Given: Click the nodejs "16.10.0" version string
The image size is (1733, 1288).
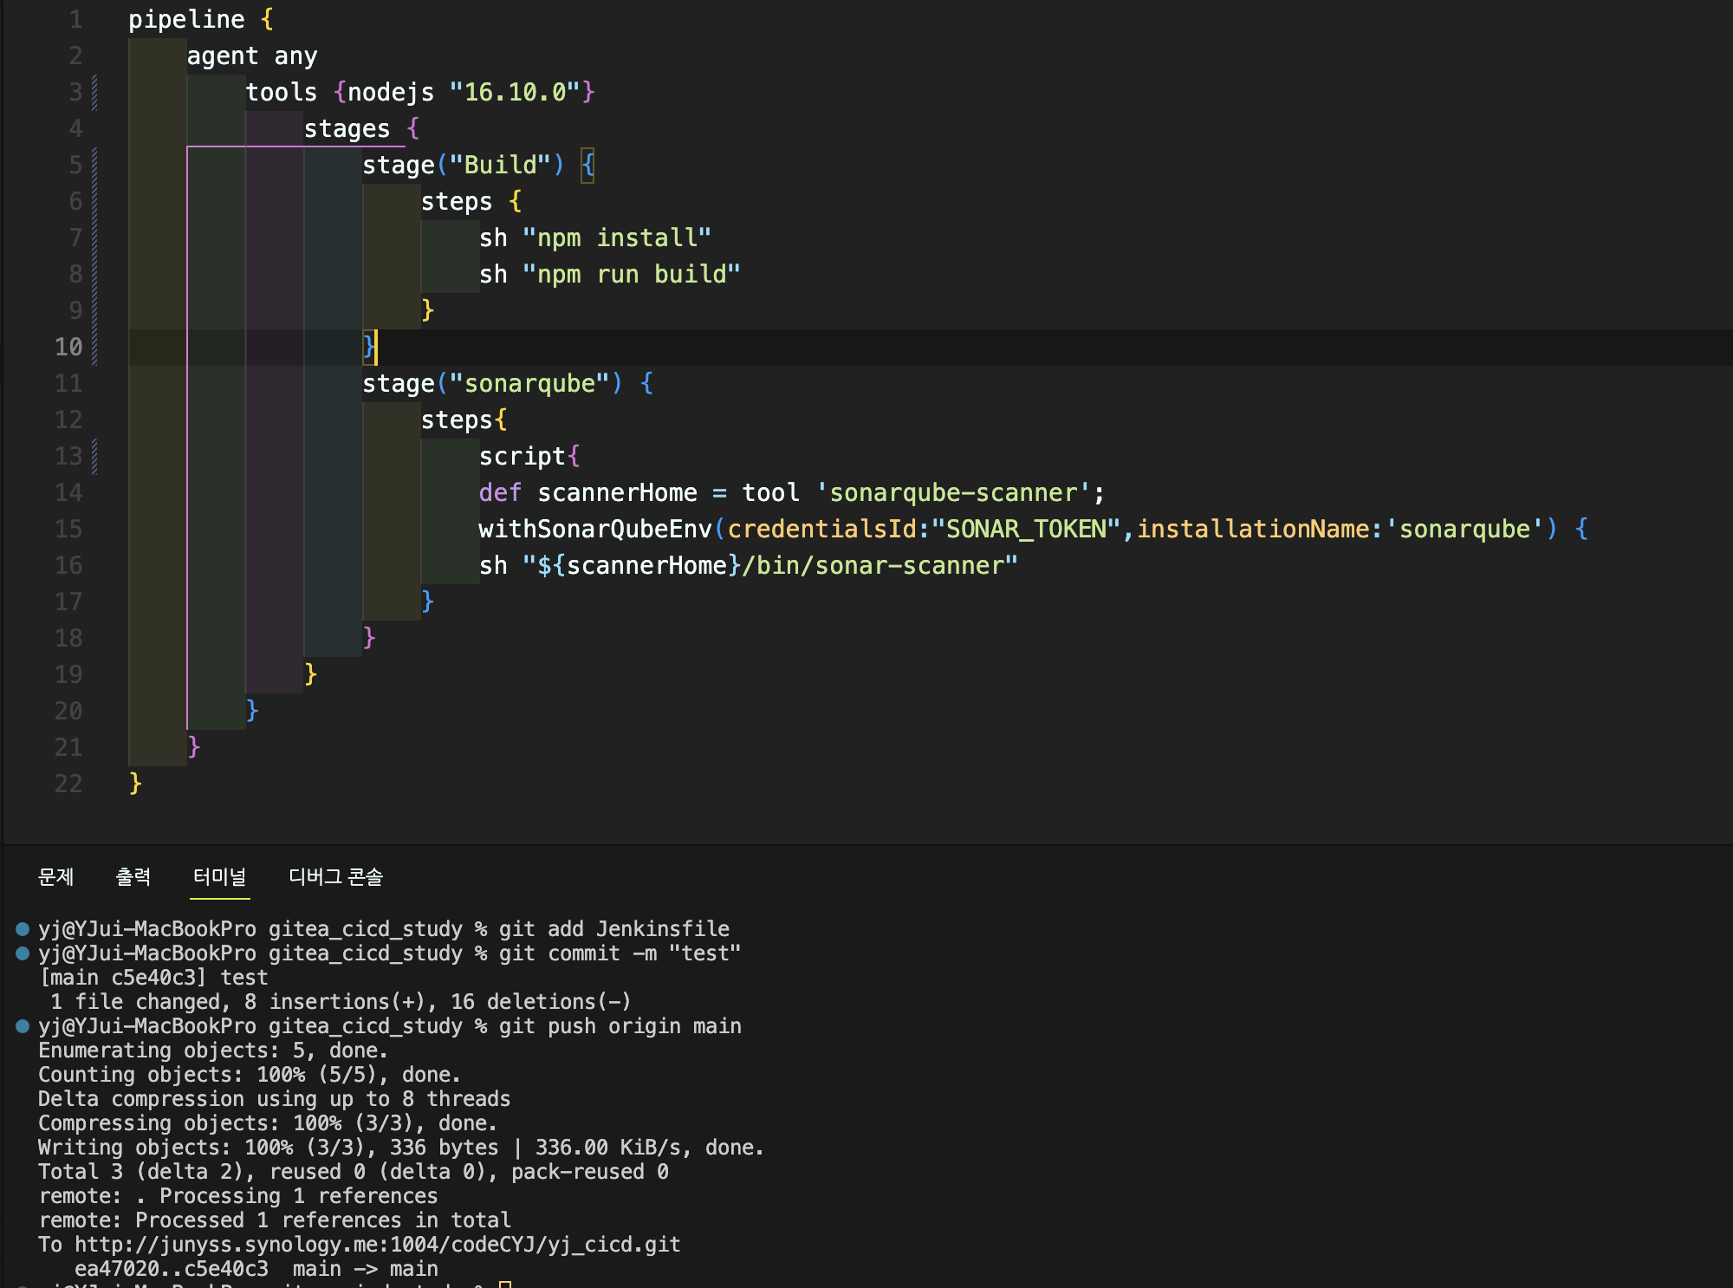Looking at the screenshot, I should pyautogui.click(x=515, y=93).
